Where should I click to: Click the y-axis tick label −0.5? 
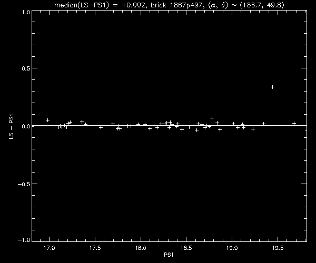24,184
